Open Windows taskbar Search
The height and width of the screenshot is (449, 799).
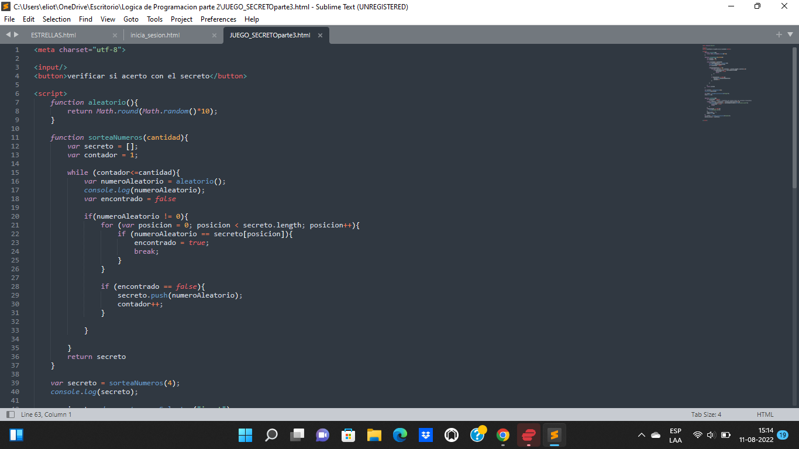click(271, 435)
